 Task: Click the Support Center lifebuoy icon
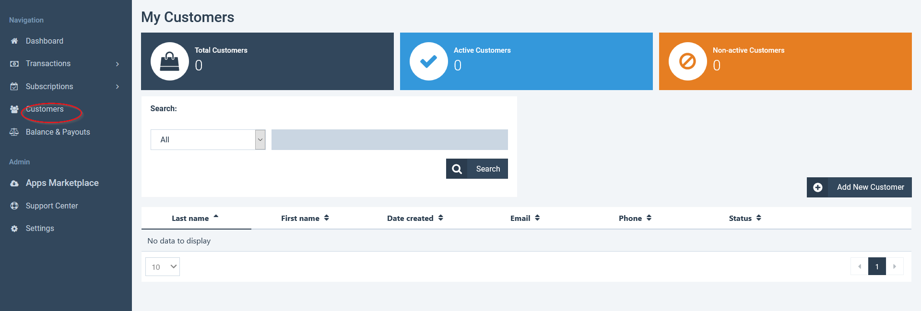(14, 206)
